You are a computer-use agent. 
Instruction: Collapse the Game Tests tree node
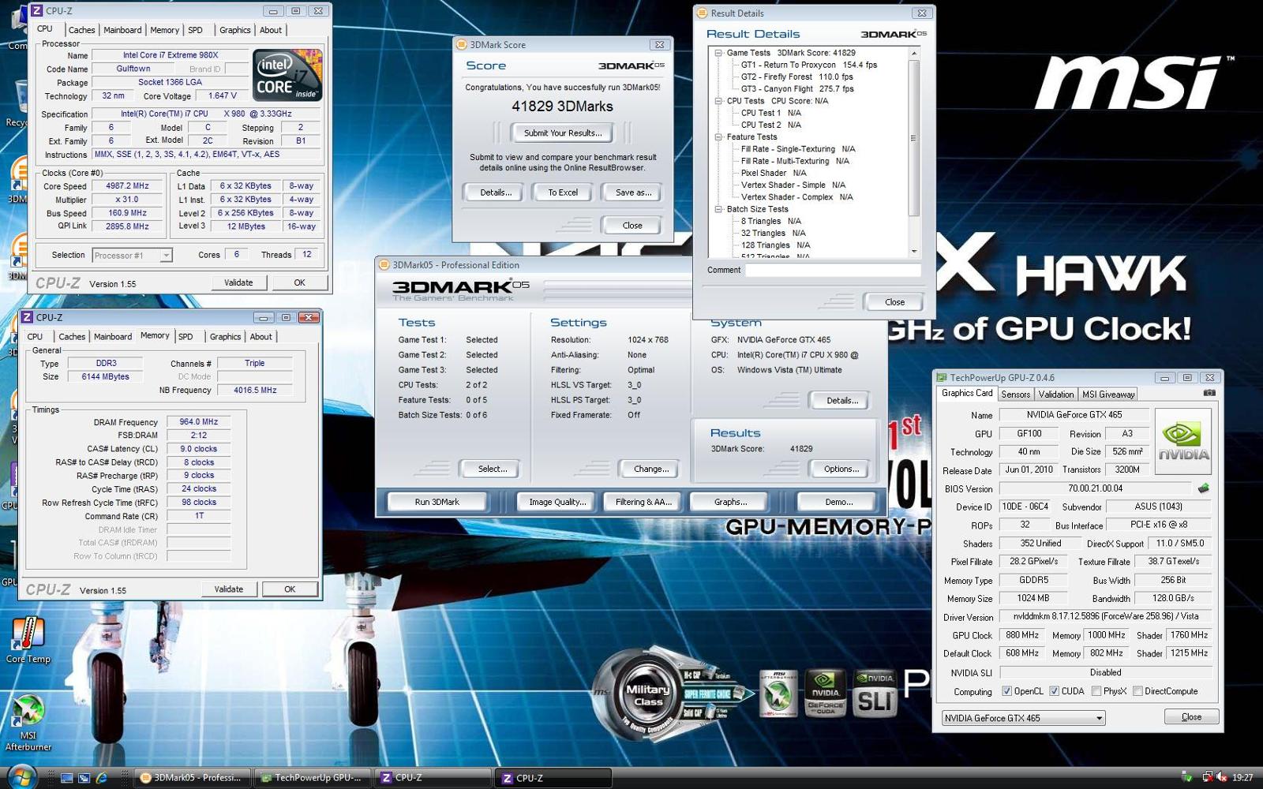(718, 53)
